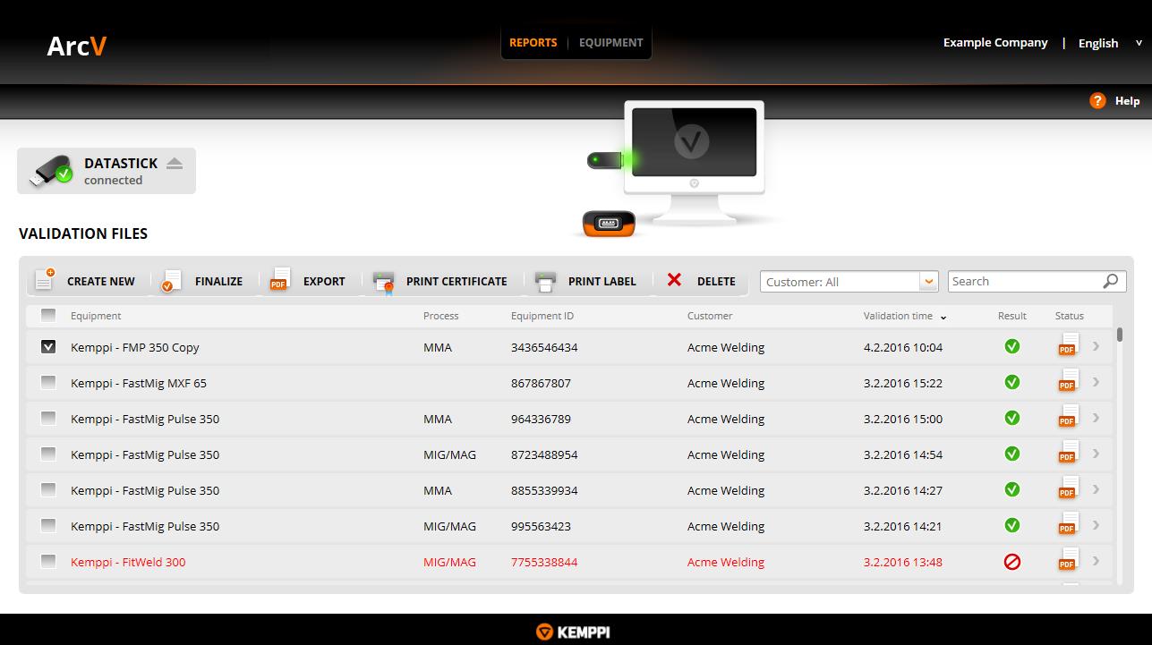Expand the row chevron for the 3.2.2016 14:27 validation

tap(1096, 489)
